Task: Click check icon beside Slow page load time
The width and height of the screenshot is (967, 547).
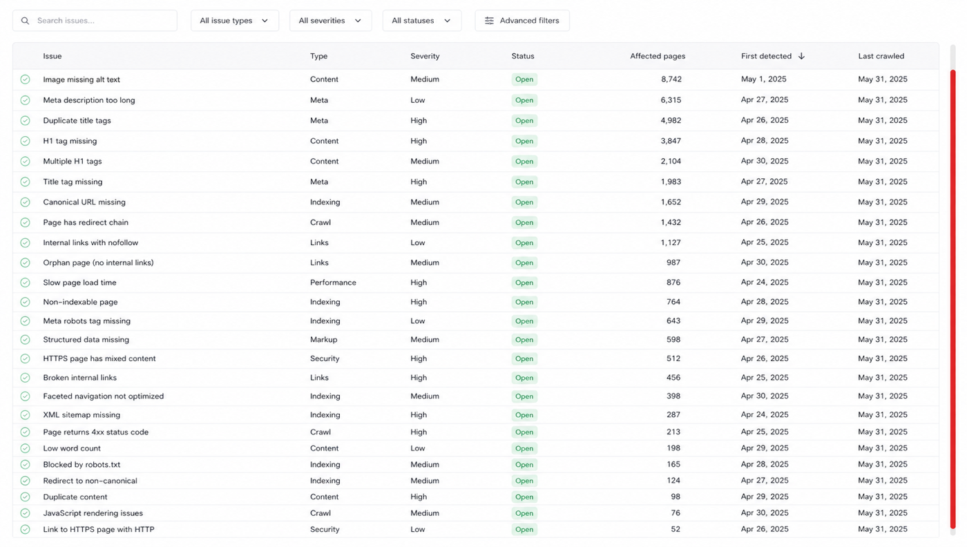Action: 26,282
